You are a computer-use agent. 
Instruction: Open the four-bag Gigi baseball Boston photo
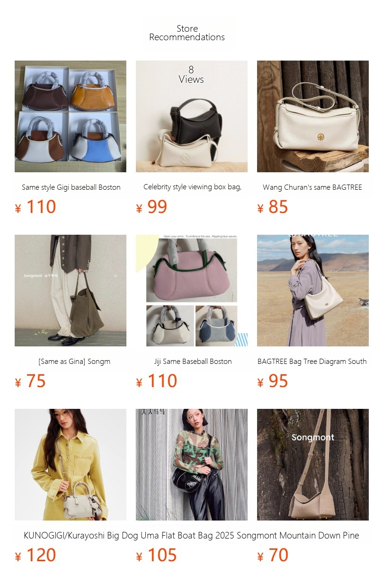tap(71, 116)
